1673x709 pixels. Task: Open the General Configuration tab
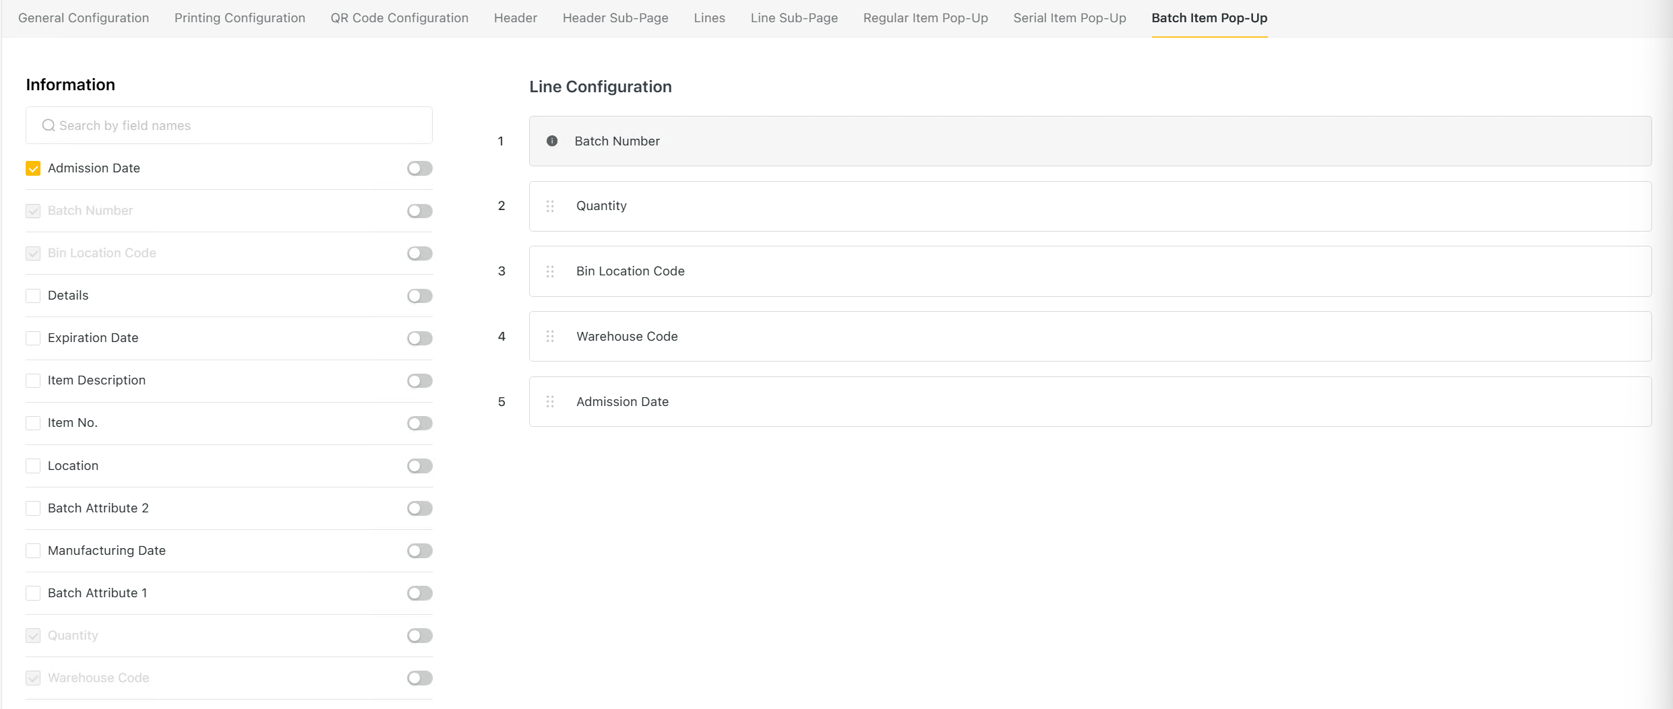[x=84, y=18]
